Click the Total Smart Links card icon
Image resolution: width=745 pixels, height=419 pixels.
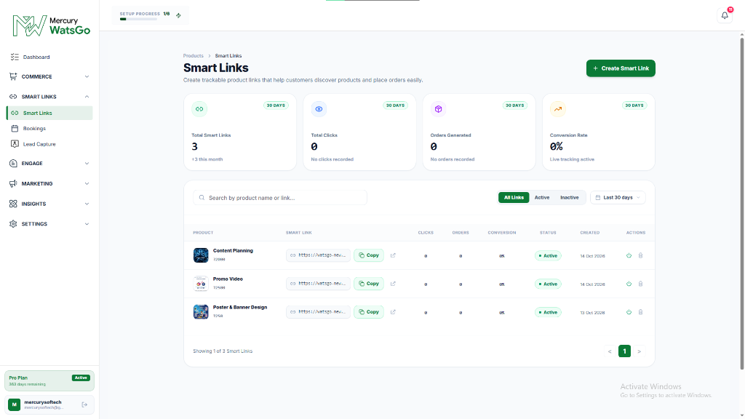[x=199, y=109]
